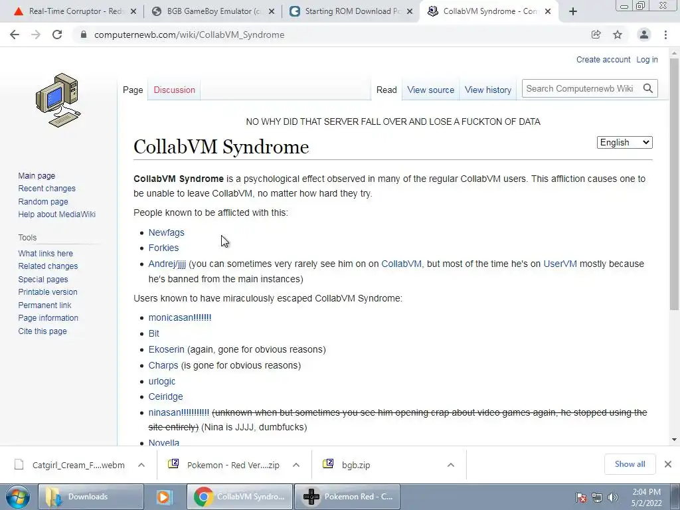Click the Computernewb wiki computer logo
The width and height of the screenshot is (680, 510).
pyautogui.click(x=58, y=100)
